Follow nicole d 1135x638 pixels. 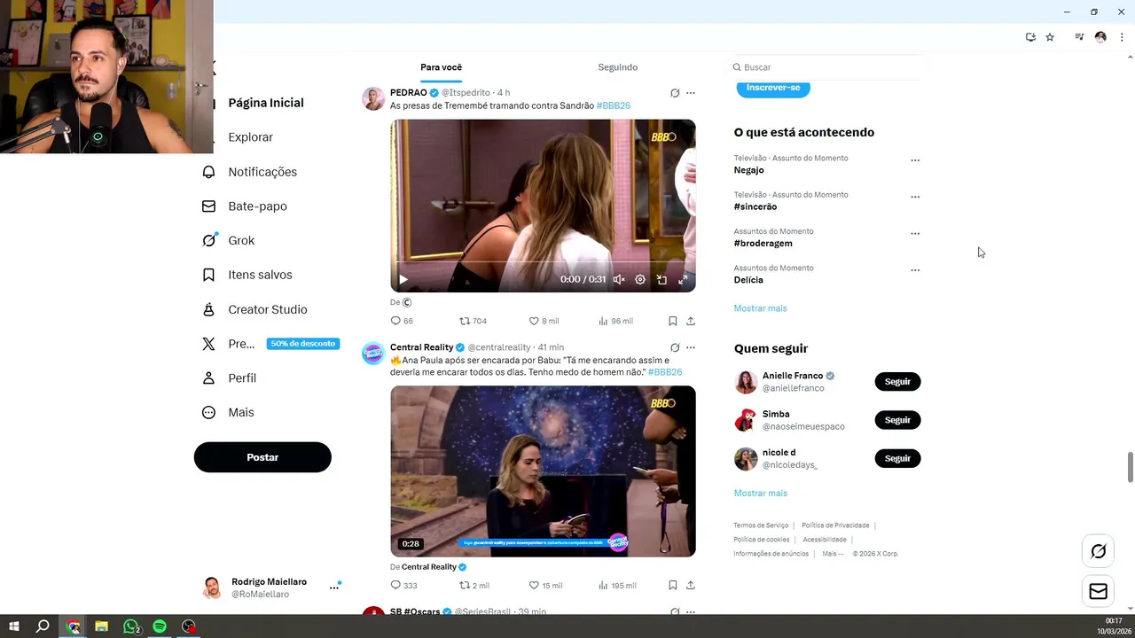point(897,458)
